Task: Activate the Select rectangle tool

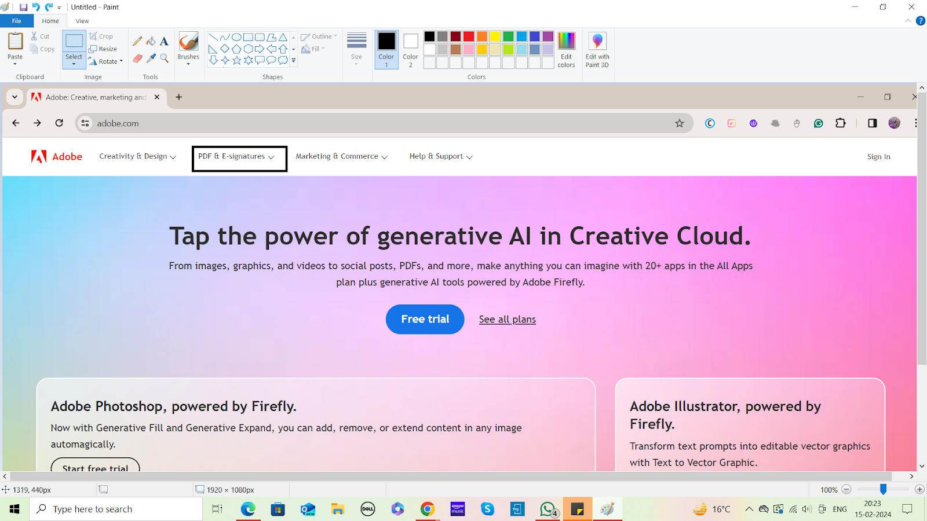Action: (x=74, y=41)
